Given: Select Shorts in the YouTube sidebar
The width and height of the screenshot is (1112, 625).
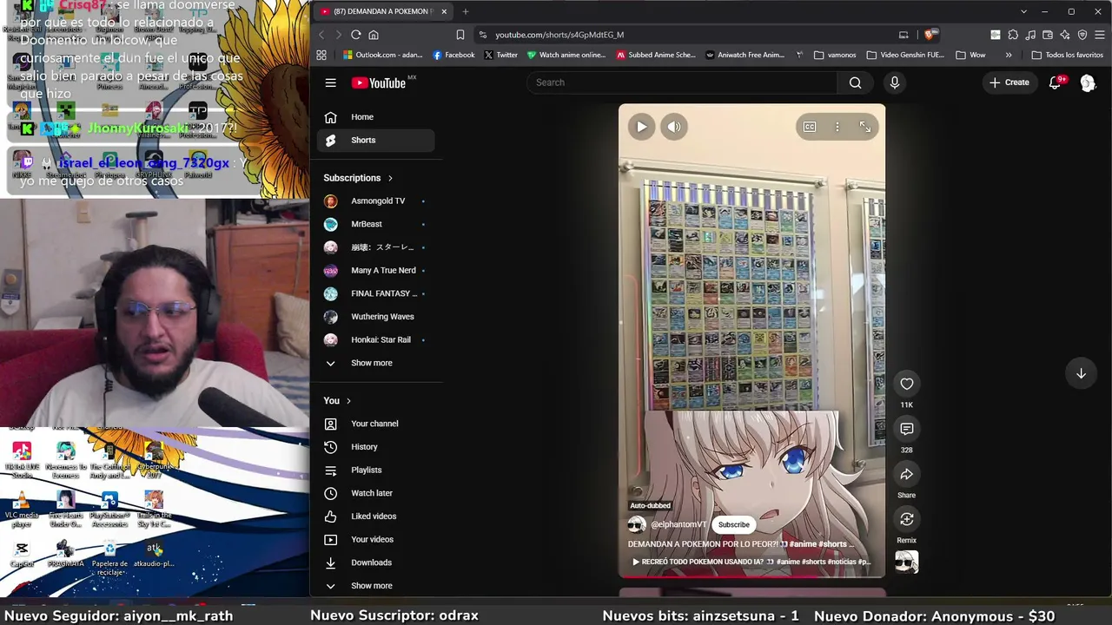Looking at the screenshot, I should 375,140.
